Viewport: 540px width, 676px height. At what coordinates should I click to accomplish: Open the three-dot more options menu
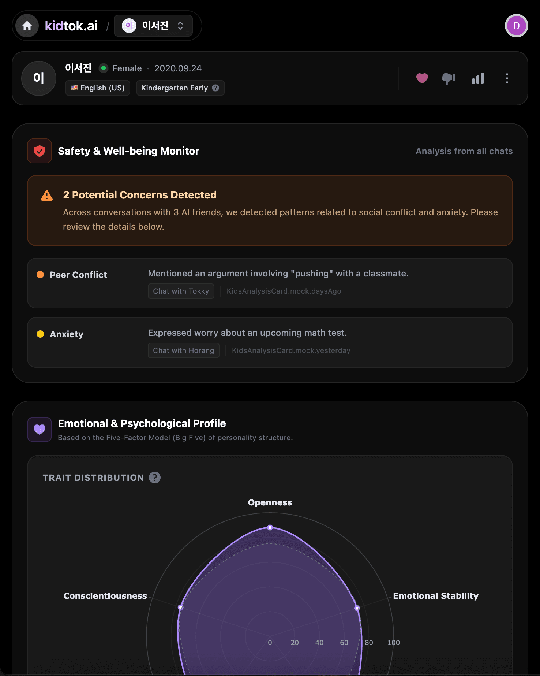[507, 78]
